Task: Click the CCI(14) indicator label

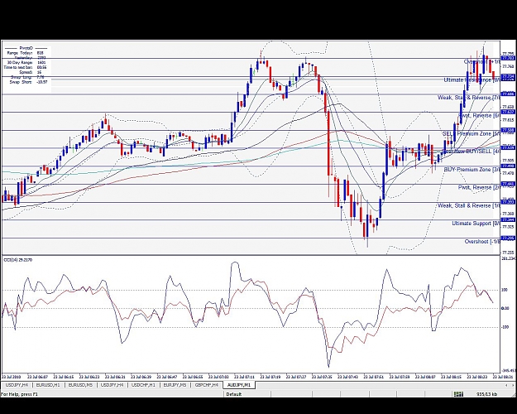Action: click(x=18, y=260)
